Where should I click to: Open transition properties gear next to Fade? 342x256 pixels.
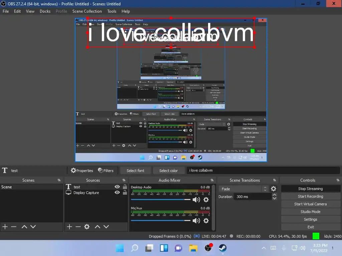tap(273, 189)
